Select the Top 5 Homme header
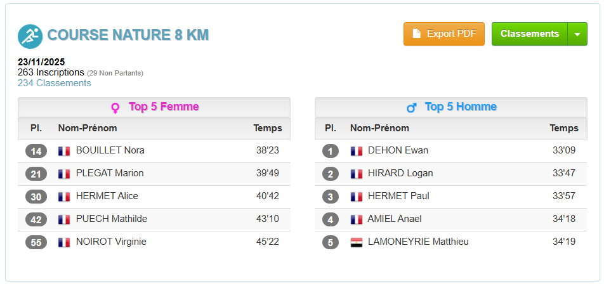The image size is (604, 286). click(461, 107)
